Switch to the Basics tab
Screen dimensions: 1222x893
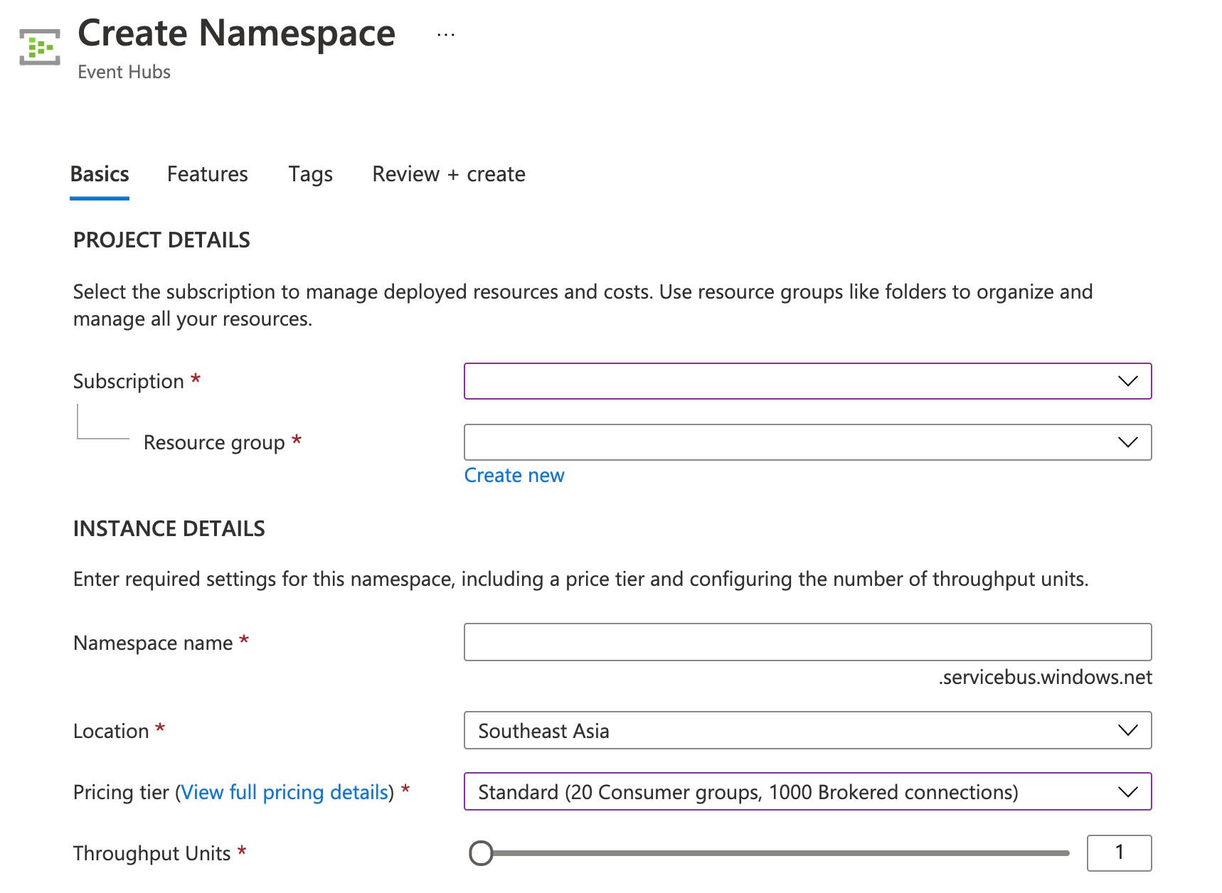[x=100, y=174]
